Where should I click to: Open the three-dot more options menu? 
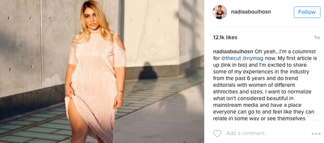point(316,134)
